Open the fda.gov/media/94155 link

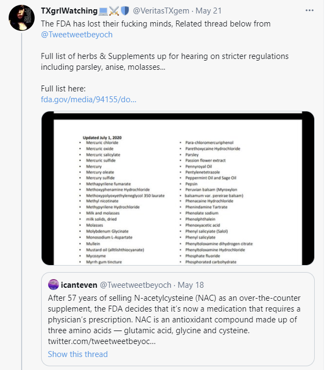pos(89,100)
